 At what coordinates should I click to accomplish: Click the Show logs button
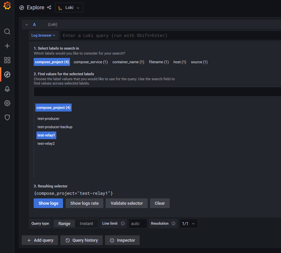(x=48, y=203)
